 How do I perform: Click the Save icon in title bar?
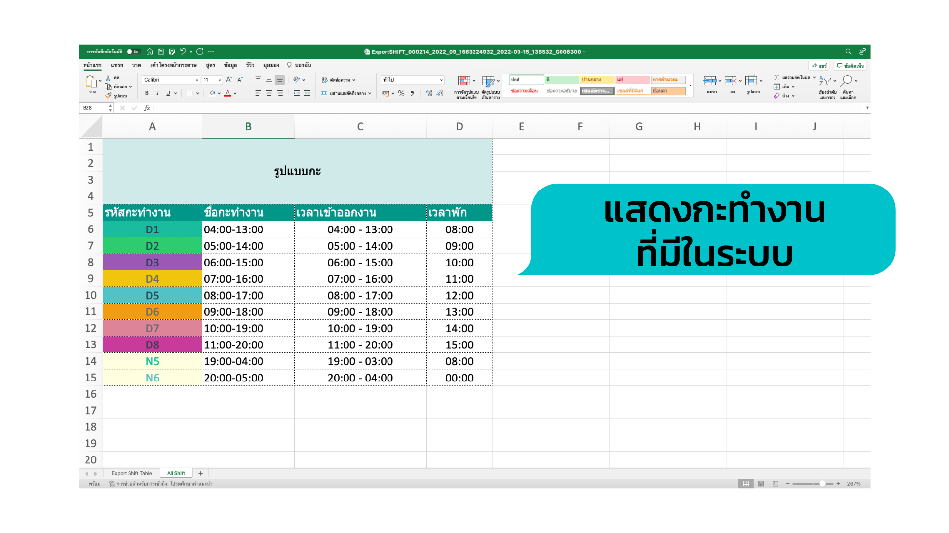(x=161, y=52)
